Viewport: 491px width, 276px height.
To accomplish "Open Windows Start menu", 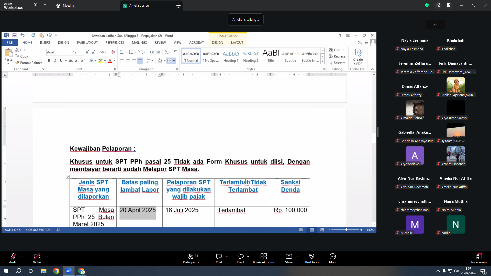I will coord(6,271).
